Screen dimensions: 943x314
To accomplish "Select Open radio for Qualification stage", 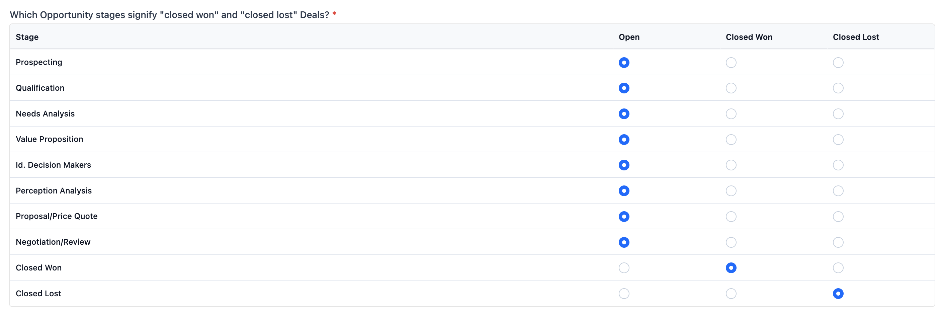I will [x=624, y=88].
